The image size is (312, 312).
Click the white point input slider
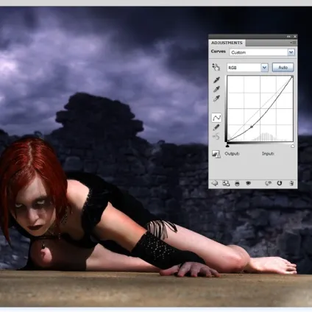click(x=293, y=146)
